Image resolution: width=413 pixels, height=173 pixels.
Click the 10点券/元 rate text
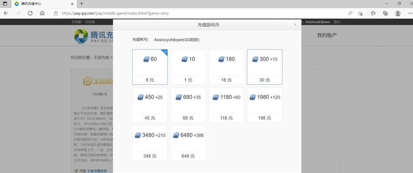pos(100,94)
